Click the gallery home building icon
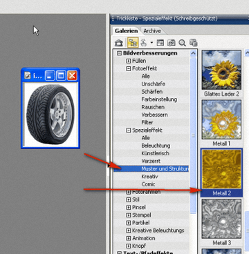The image size is (249, 254). click(x=119, y=43)
